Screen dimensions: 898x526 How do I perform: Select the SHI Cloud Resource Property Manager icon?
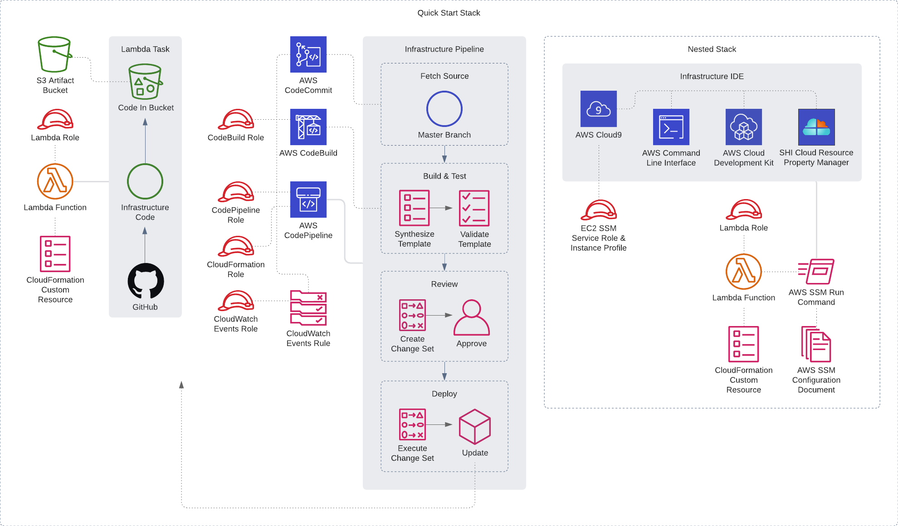pyautogui.click(x=816, y=127)
